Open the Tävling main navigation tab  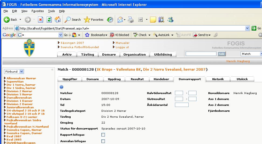click(x=88, y=55)
